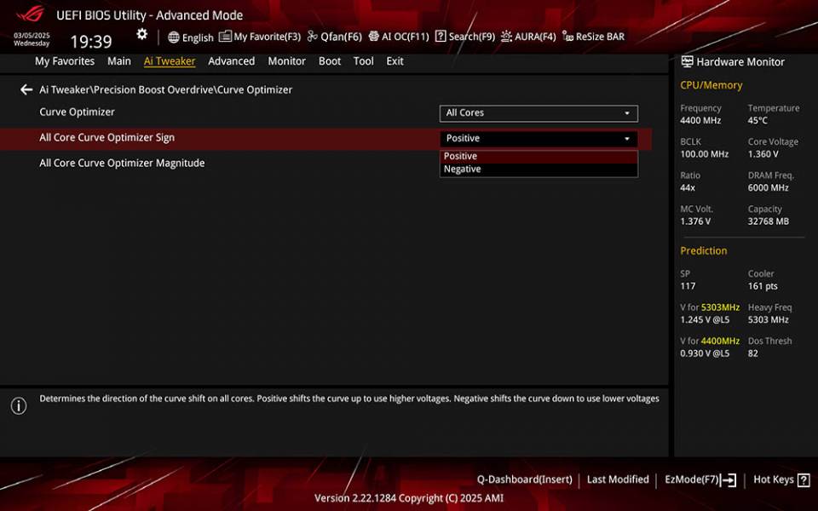The image size is (818, 511).
Task: Open Search(F9) tool
Action: point(465,37)
